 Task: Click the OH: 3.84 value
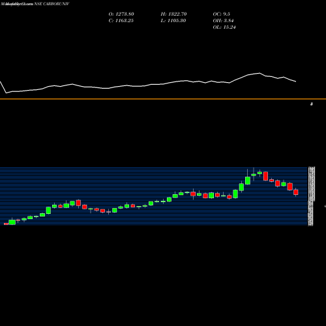(x=223, y=21)
